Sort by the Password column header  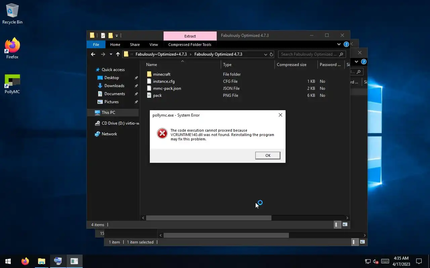point(331,65)
